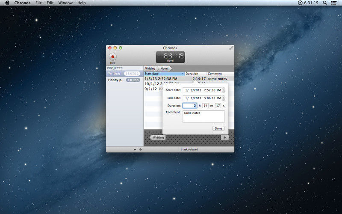Click the Writing tag at the bottom

[x=158, y=137]
